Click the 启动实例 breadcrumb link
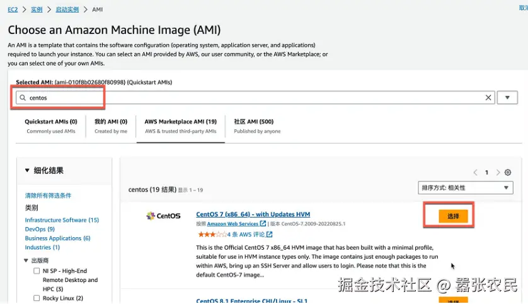This screenshot has height=304, width=528. pos(67,9)
